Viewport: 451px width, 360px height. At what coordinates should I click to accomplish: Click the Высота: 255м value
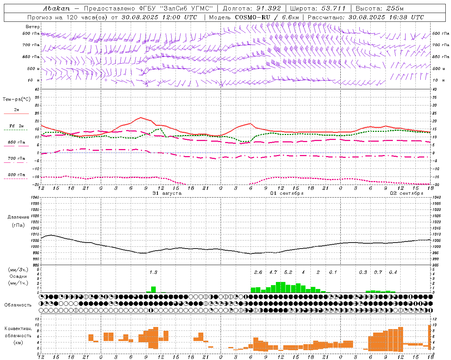tap(379, 8)
